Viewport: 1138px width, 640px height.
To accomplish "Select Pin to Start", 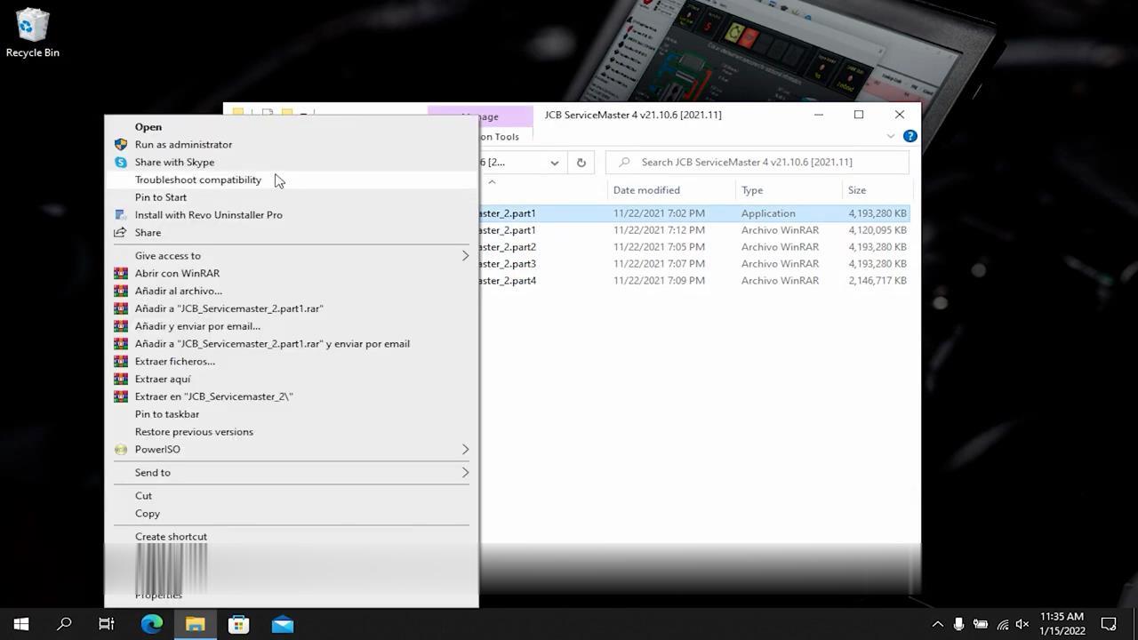I will 160,197.
